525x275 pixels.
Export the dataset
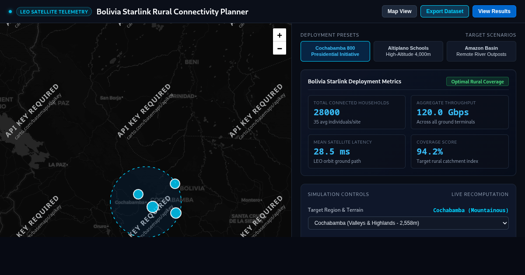click(444, 11)
